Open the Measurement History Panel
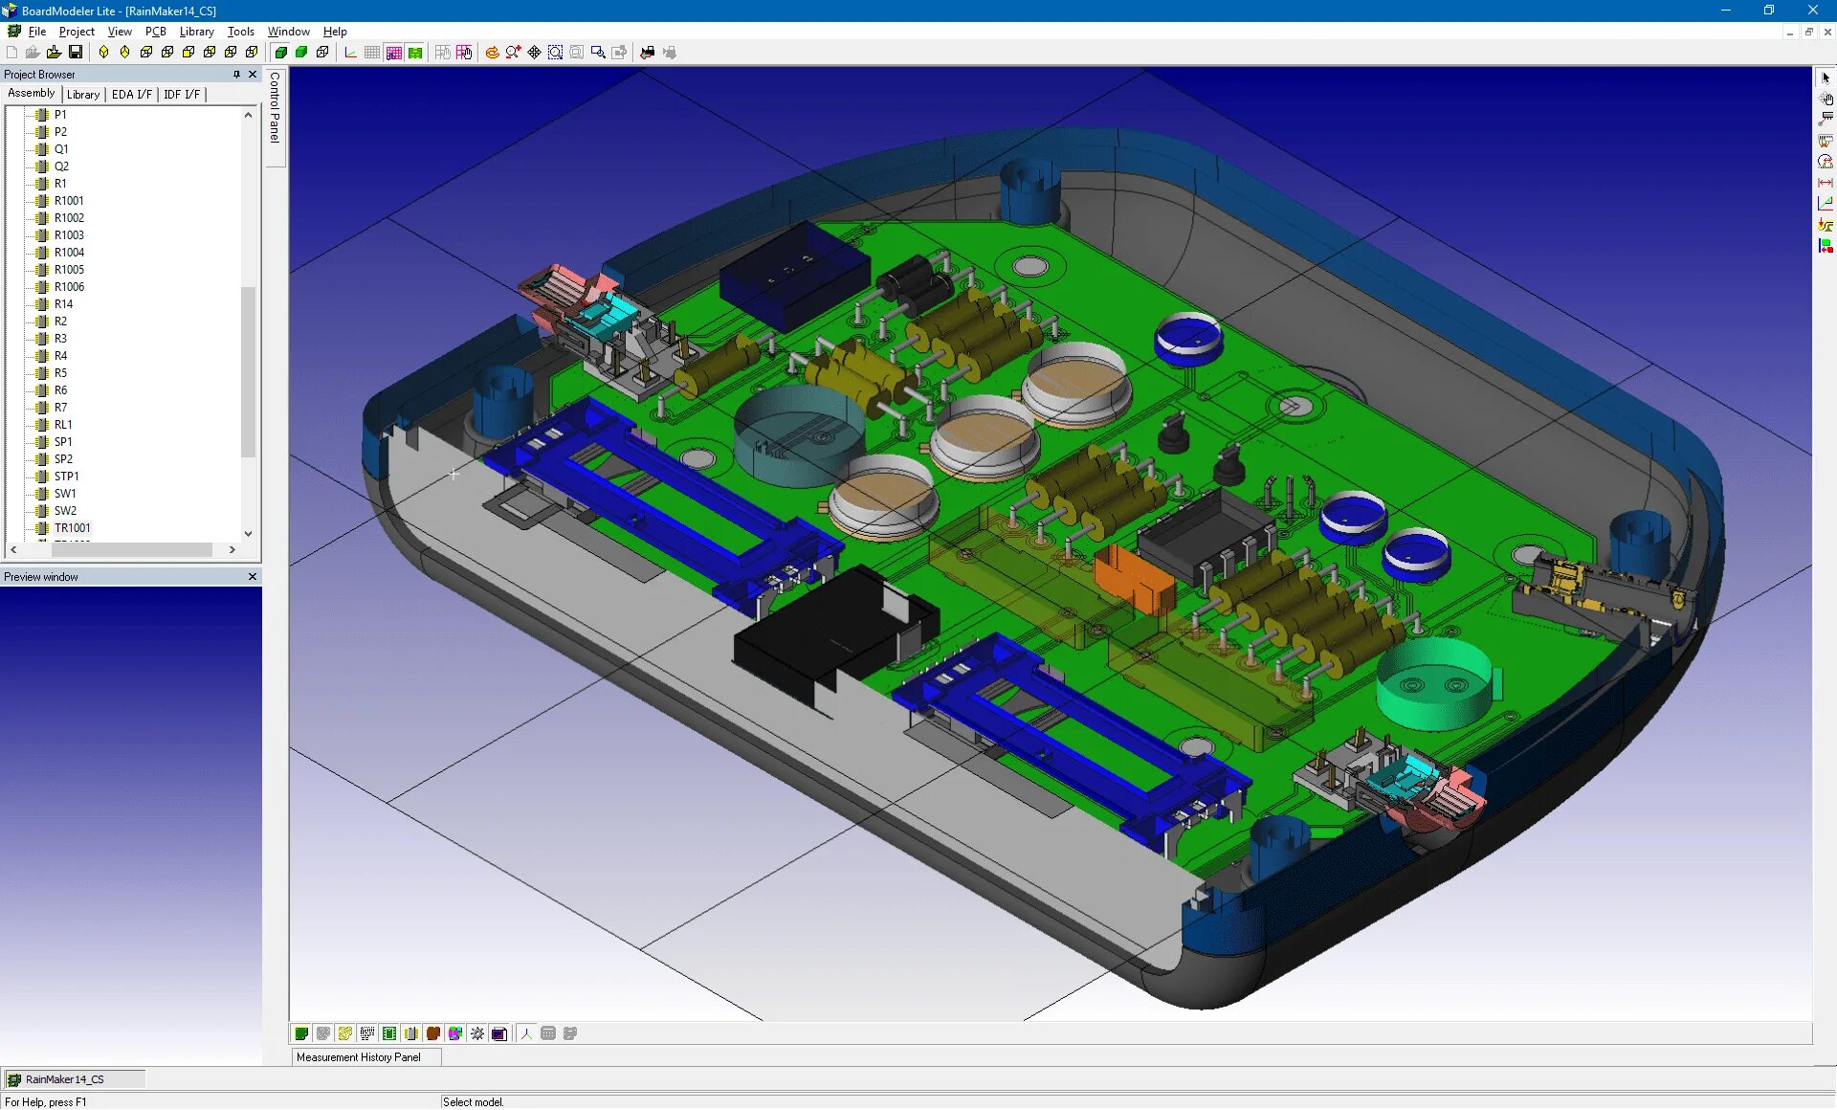 click(359, 1057)
